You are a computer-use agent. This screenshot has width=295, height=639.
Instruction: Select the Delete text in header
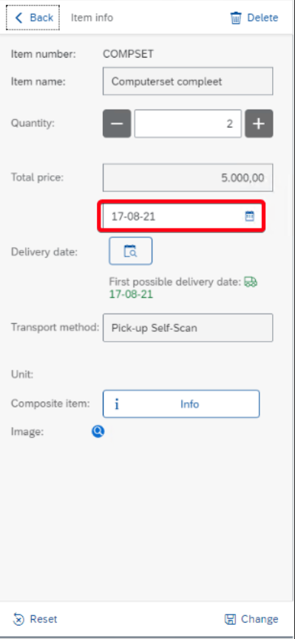coord(262,18)
